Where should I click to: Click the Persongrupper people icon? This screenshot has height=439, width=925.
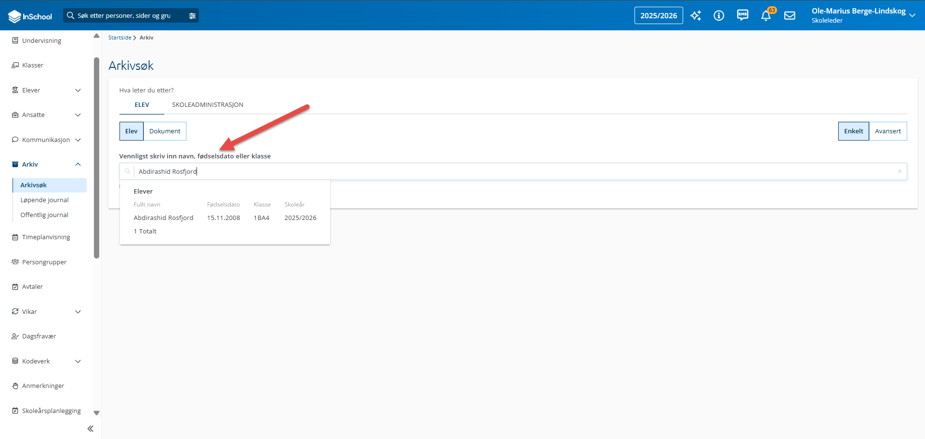pyautogui.click(x=15, y=262)
